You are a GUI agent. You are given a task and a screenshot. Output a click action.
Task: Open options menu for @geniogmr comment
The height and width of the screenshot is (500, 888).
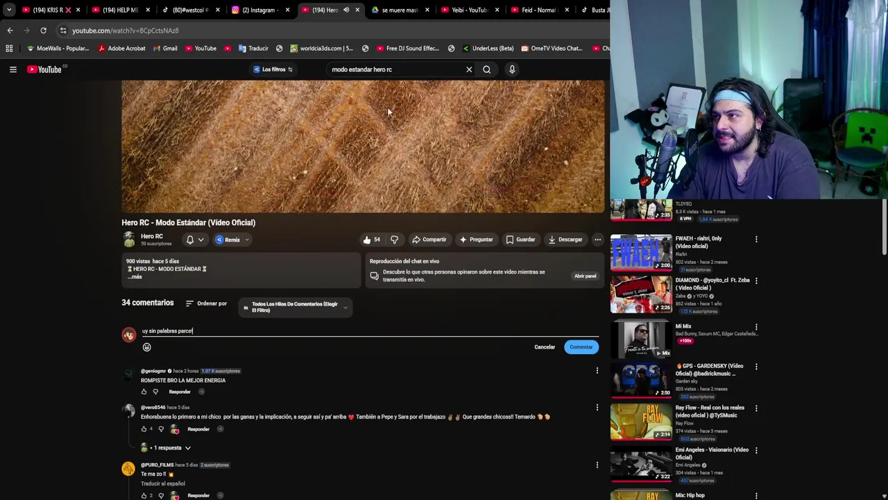pyautogui.click(x=597, y=371)
